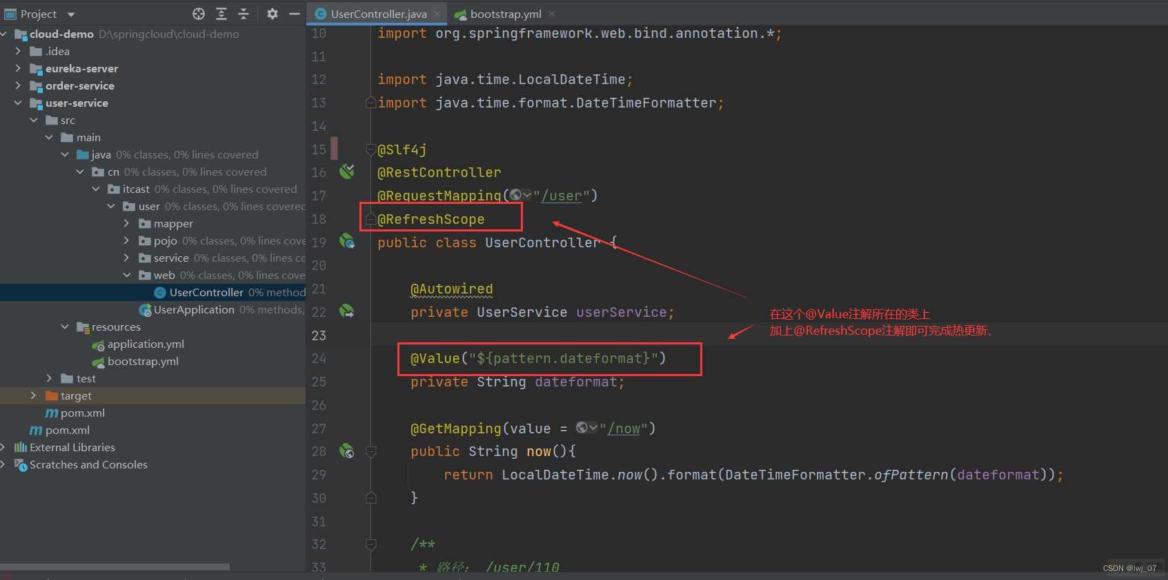Open the Project view dropdown arrow
Image resolution: width=1168 pixels, height=580 pixels.
click(x=70, y=14)
